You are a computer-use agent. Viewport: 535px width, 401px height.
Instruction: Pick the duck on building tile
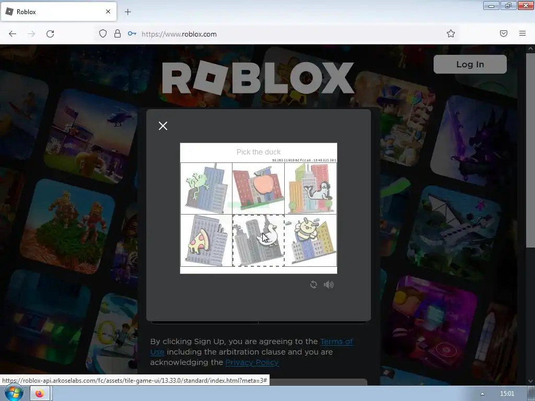[x=258, y=240]
